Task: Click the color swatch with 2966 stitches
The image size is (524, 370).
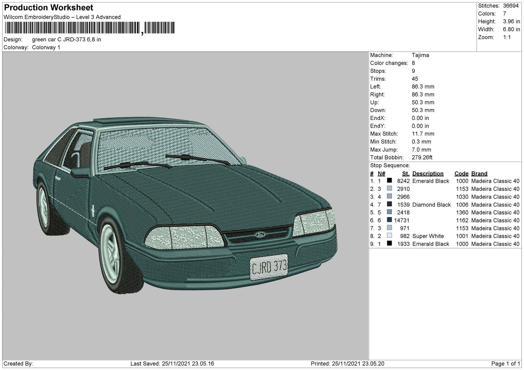Action: point(389,196)
